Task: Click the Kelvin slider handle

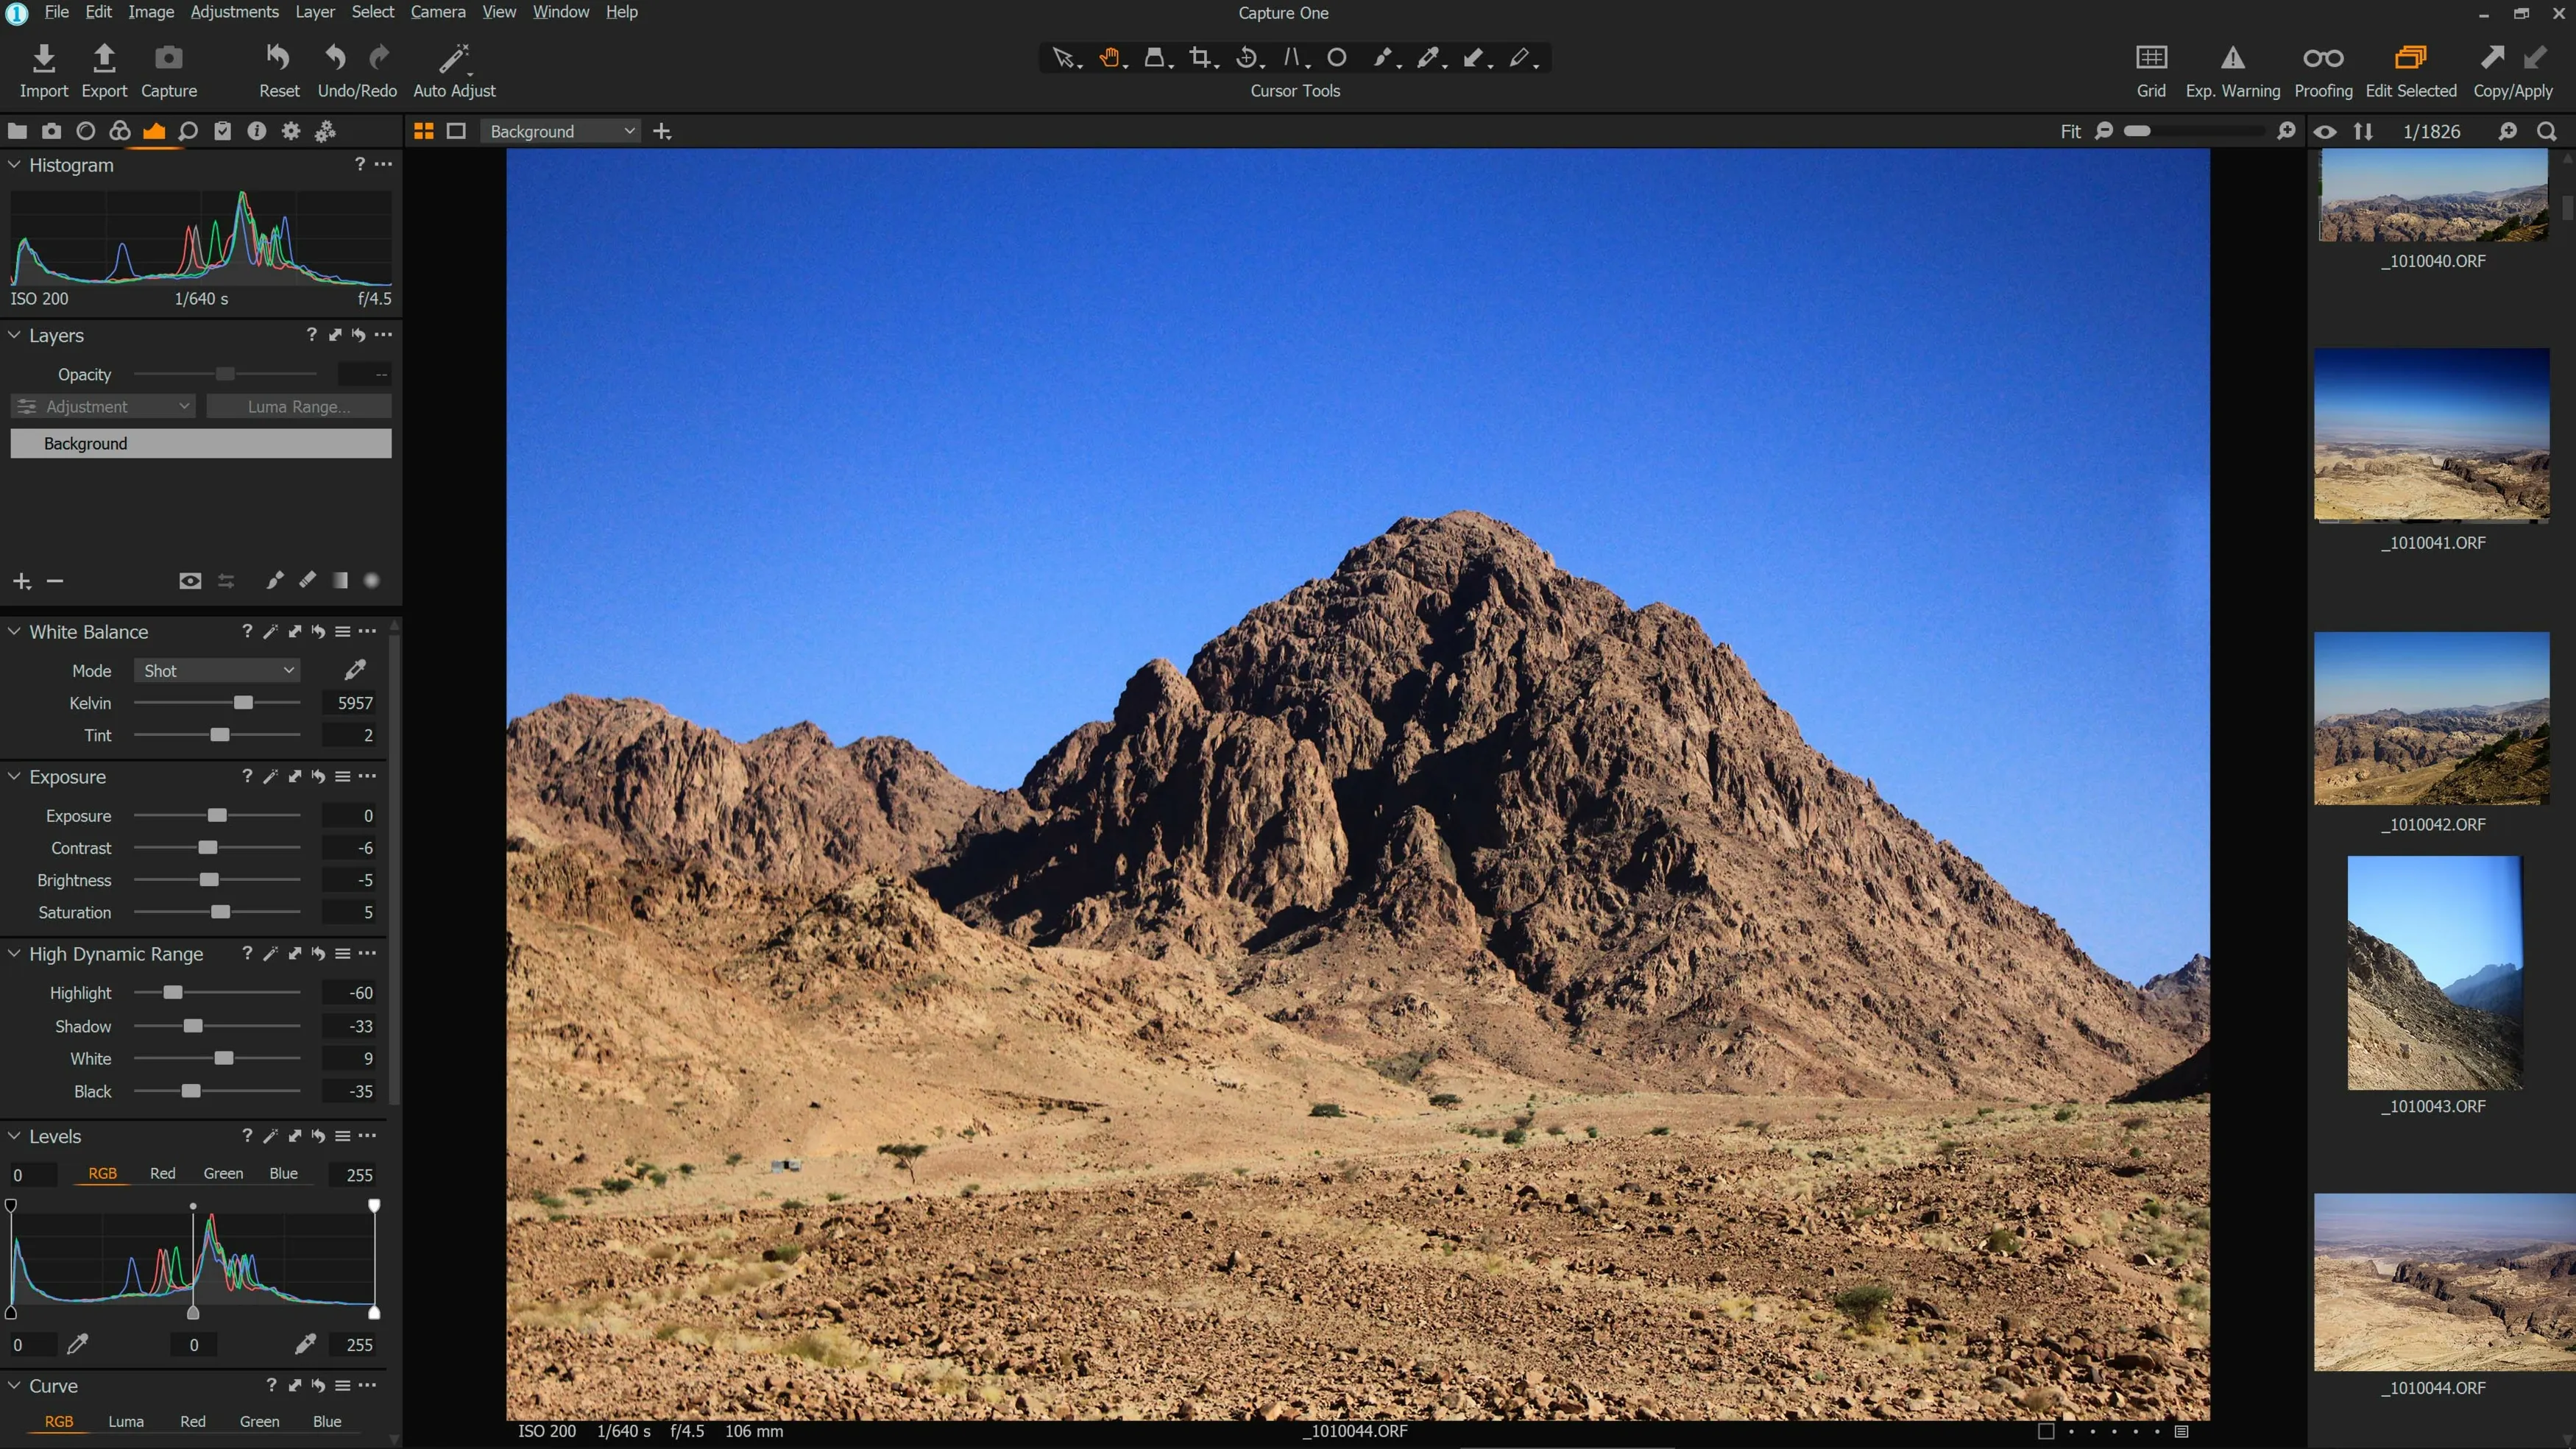Action: point(243,703)
